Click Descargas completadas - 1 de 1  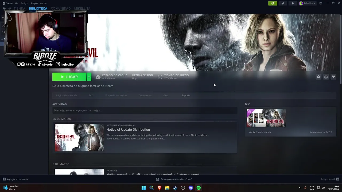(176, 179)
